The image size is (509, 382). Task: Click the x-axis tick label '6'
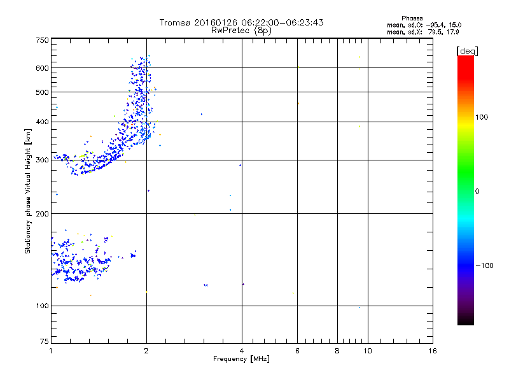point(297,351)
